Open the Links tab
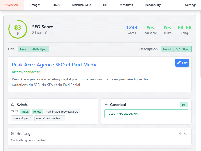This screenshot has width=201, height=151. click(56, 5)
